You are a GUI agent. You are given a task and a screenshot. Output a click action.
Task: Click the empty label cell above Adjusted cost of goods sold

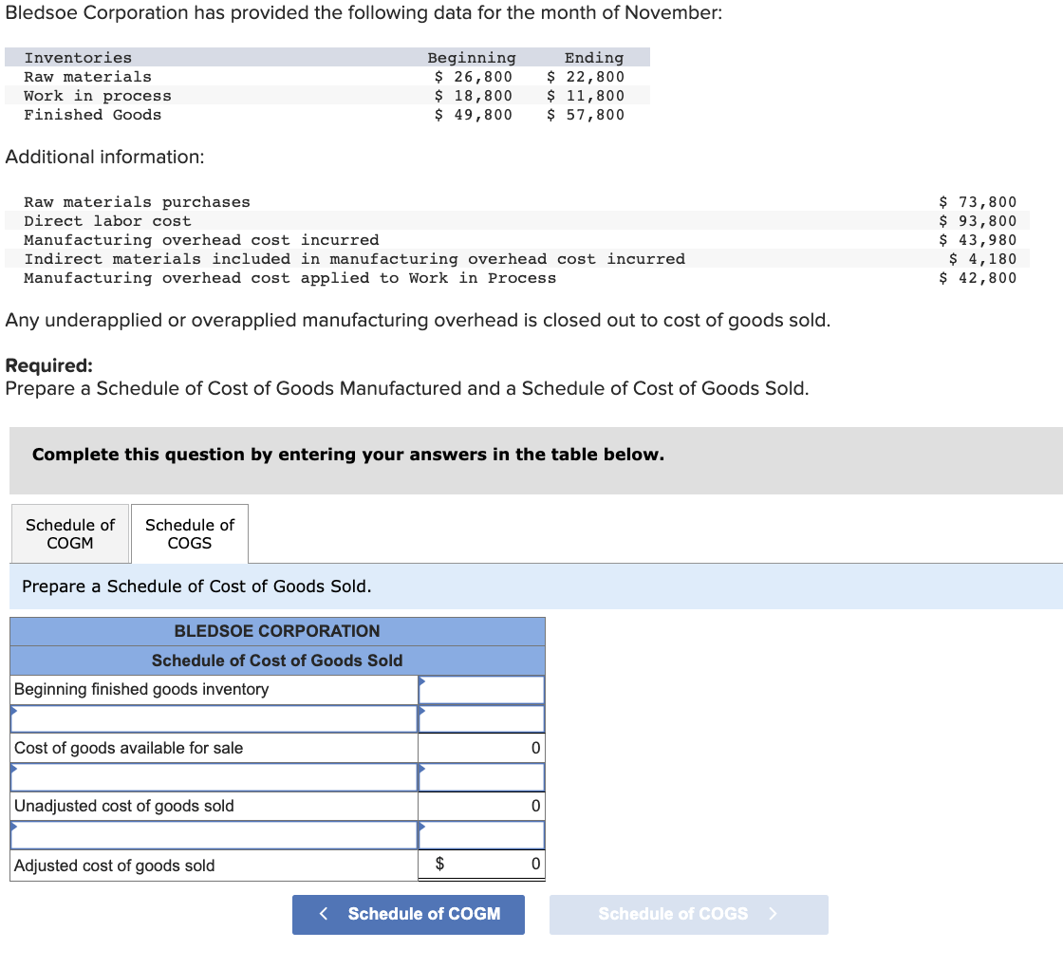[213, 835]
